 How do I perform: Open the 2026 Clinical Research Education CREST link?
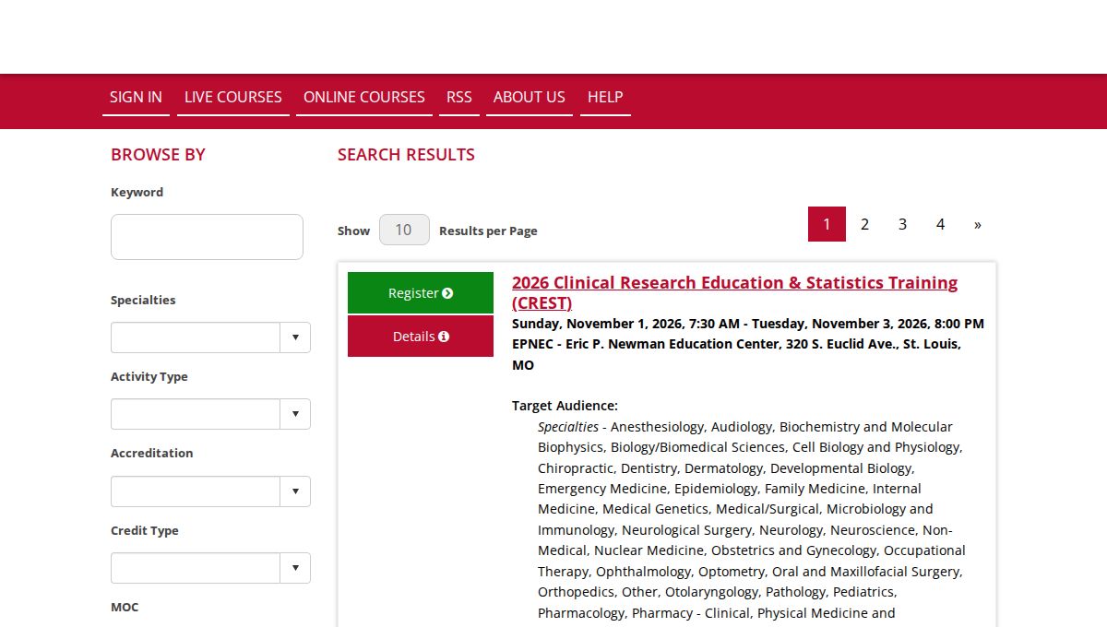click(x=734, y=292)
